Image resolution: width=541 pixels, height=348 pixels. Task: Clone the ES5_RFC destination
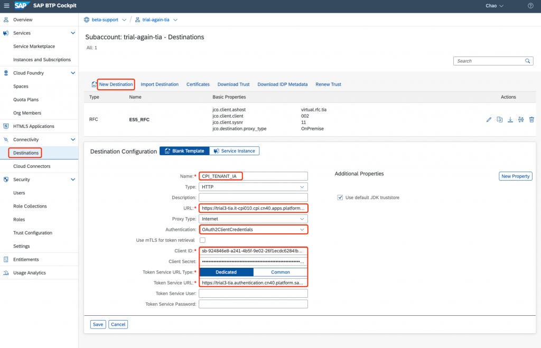pyautogui.click(x=500, y=120)
